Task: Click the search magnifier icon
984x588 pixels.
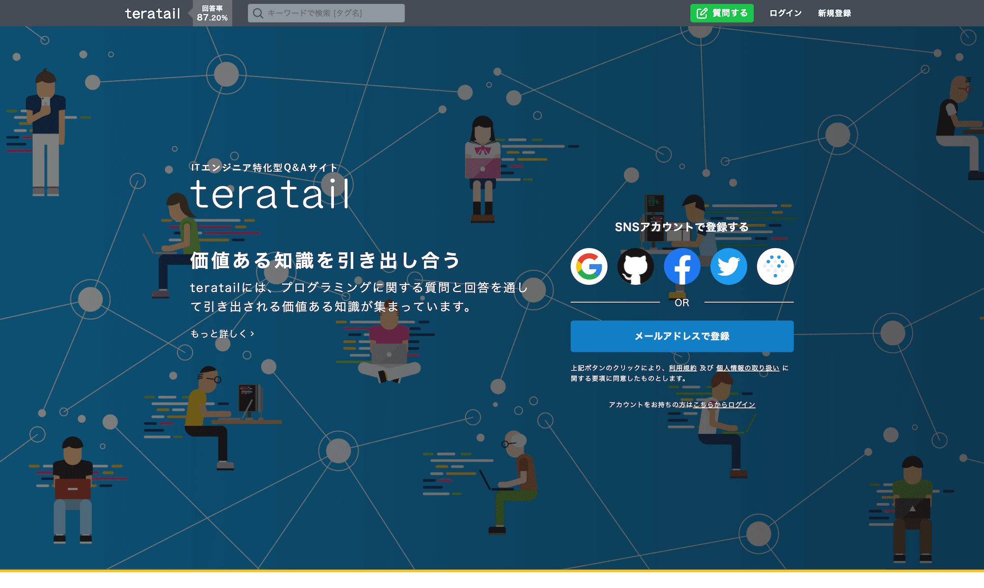Action: click(x=258, y=13)
